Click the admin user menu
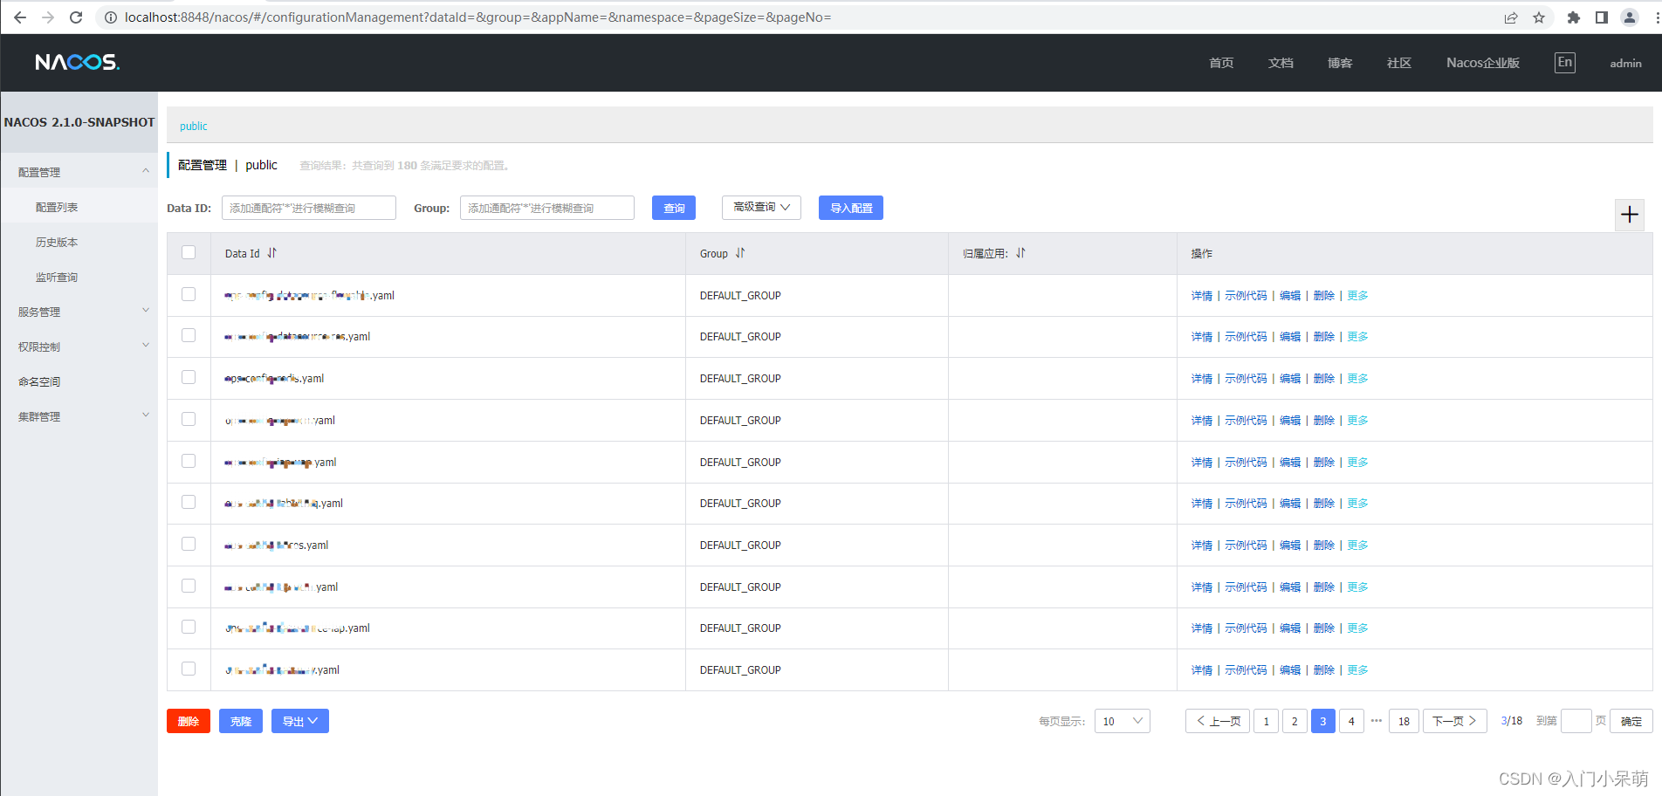 coord(1625,63)
